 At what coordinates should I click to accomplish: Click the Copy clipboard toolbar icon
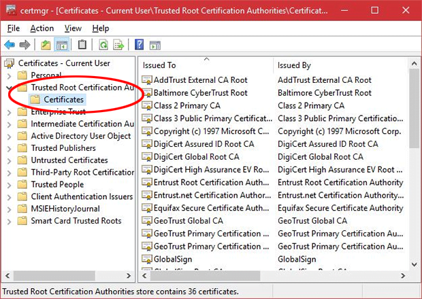(x=82, y=45)
